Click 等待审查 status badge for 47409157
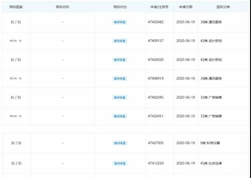The width and height of the screenshot is (251, 178). [x=120, y=41]
